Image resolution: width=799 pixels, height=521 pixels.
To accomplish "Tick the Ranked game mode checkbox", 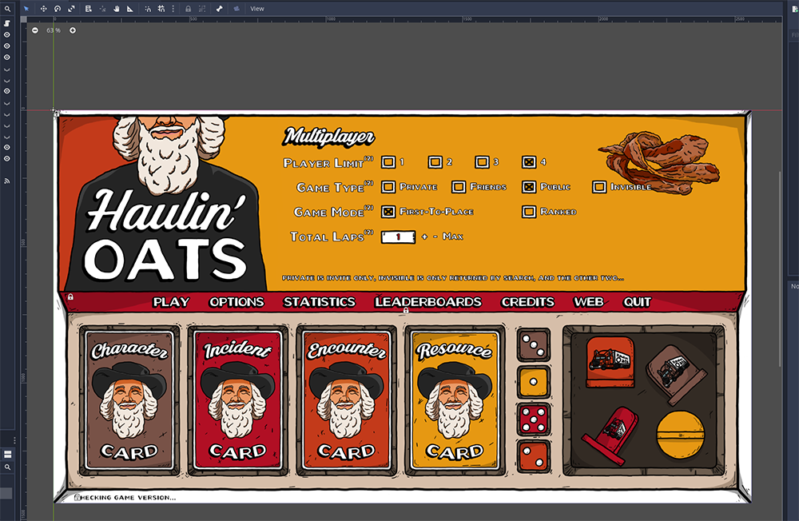I will pyautogui.click(x=528, y=212).
